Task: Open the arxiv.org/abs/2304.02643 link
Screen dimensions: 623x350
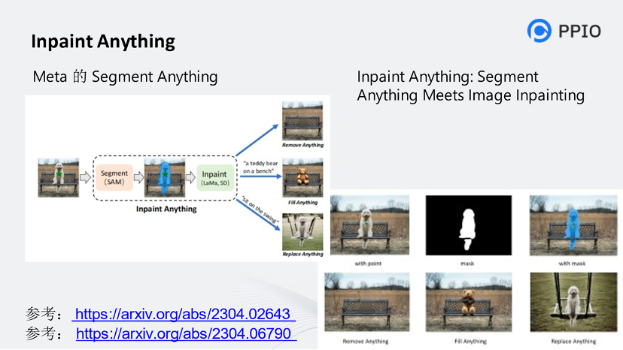Action: point(184,314)
